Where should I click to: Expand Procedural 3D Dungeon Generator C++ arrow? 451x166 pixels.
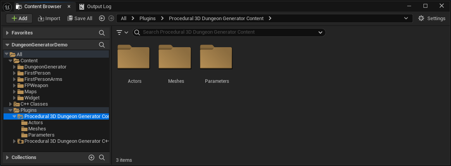click(14, 141)
